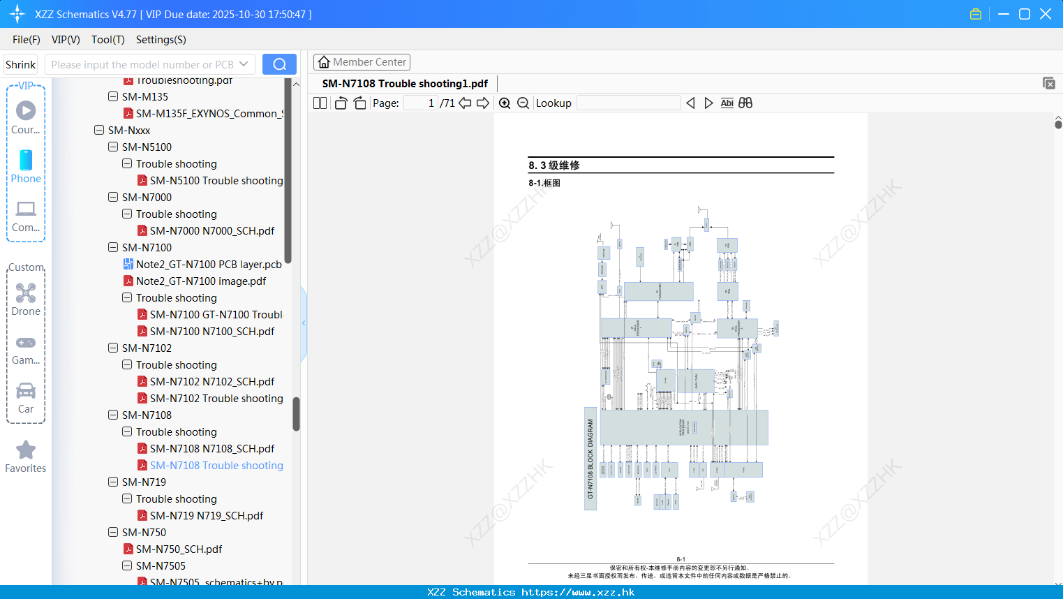Click the yellow toolbox icon in title bar
The width and height of the screenshot is (1063, 599).
click(x=976, y=14)
